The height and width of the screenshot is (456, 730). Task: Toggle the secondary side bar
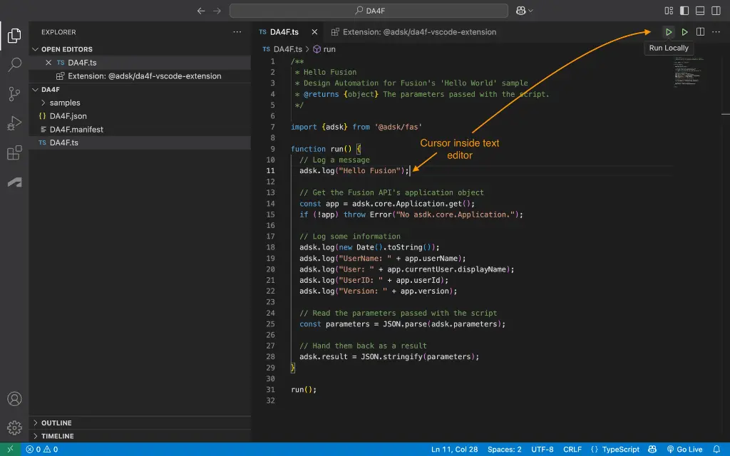(716, 11)
